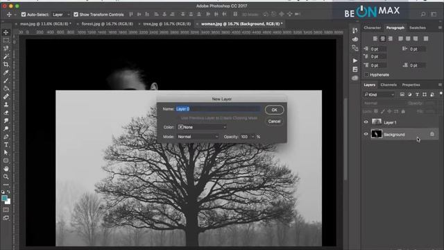This screenshot has width=444, height=250.
Task: Switch to the Swatches panel tab
Action: 418,28
